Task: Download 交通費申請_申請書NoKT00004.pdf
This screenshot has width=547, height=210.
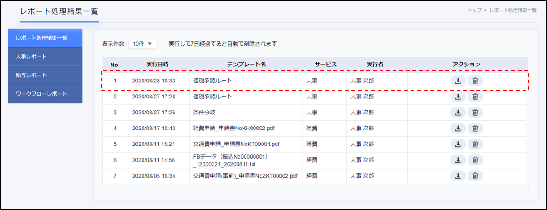Action: click(x=458, y=144)
